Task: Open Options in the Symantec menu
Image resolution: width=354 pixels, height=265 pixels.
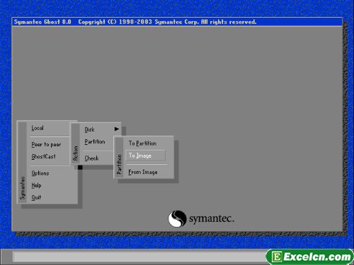Action: tap(40, 173)
